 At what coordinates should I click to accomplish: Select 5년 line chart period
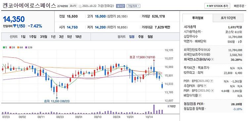(69, 37)
